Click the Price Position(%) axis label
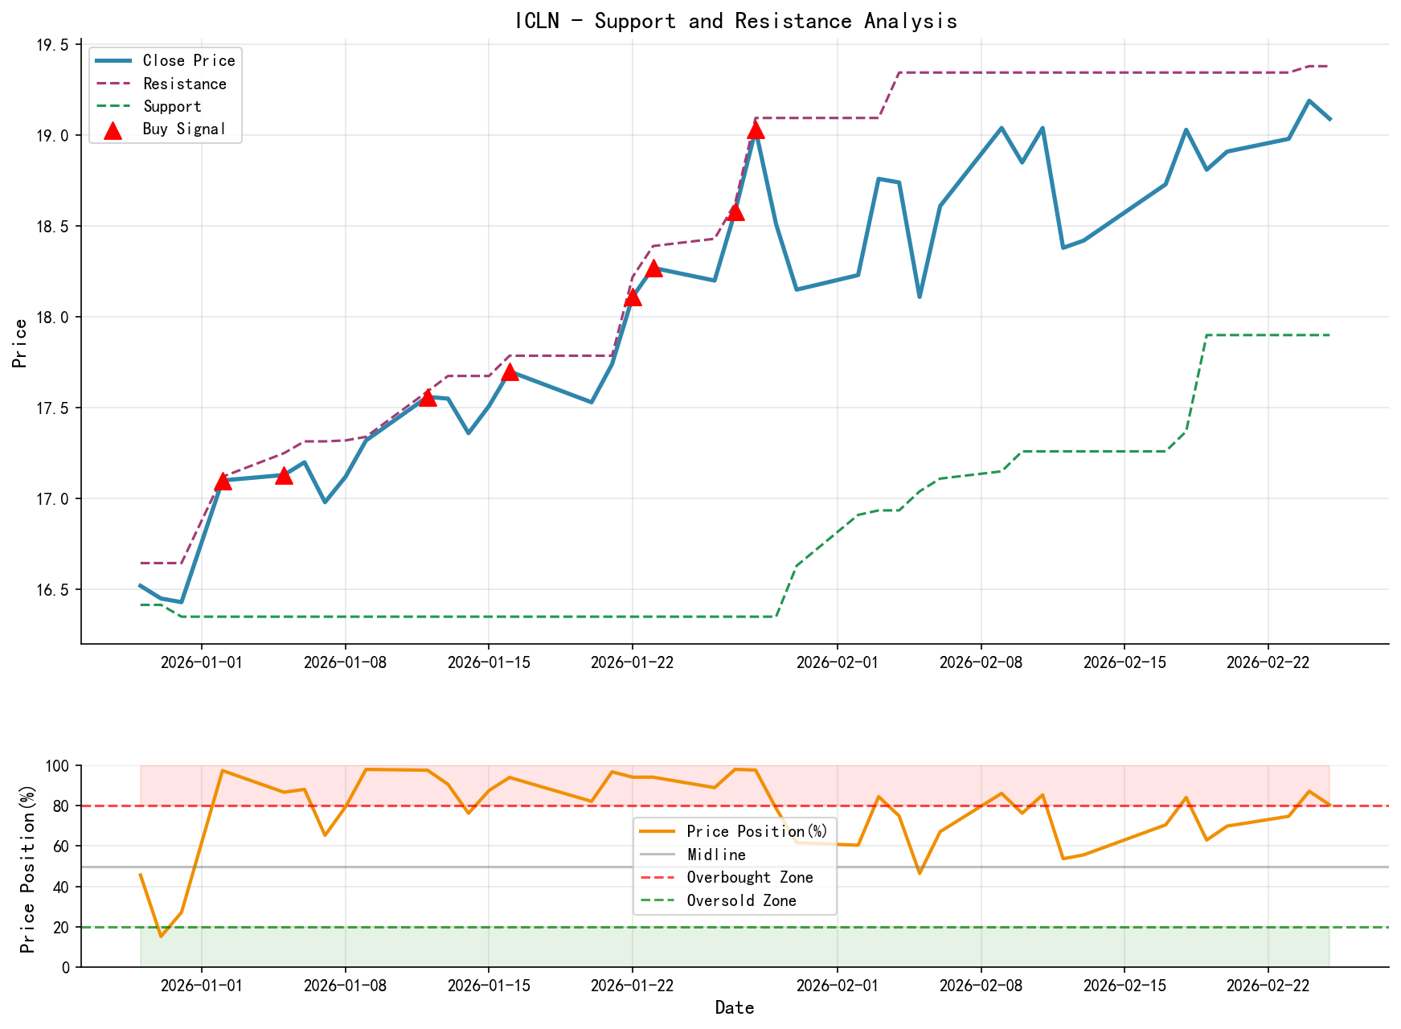Viewport: 1401px width, 1029px height. coord(27,868)
